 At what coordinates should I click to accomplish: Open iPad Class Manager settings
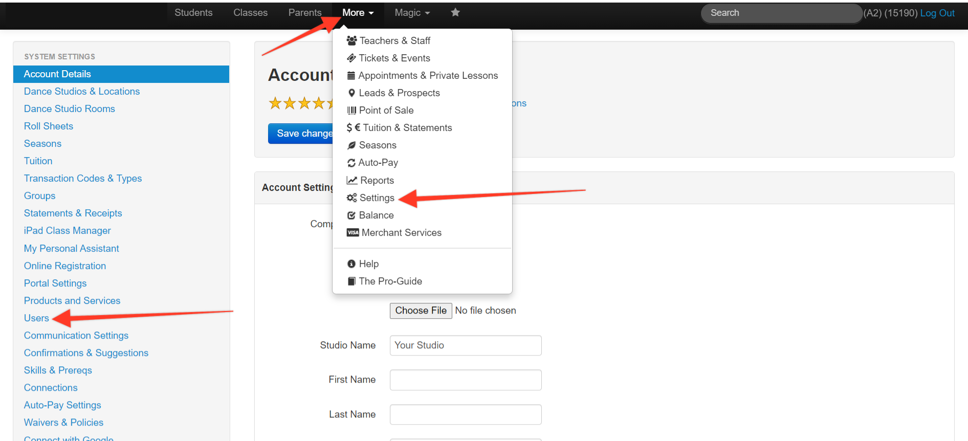(x=68, y=231)
